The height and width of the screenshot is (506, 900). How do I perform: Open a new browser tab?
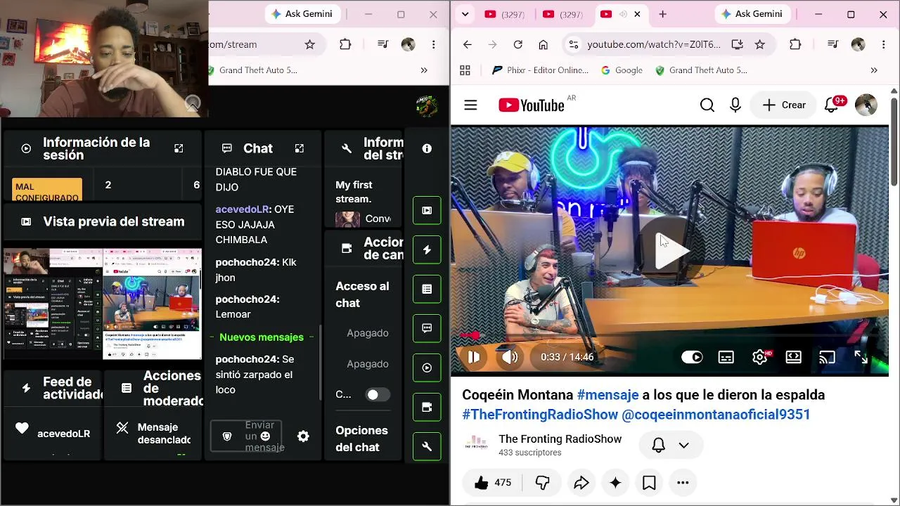point(662,14)
